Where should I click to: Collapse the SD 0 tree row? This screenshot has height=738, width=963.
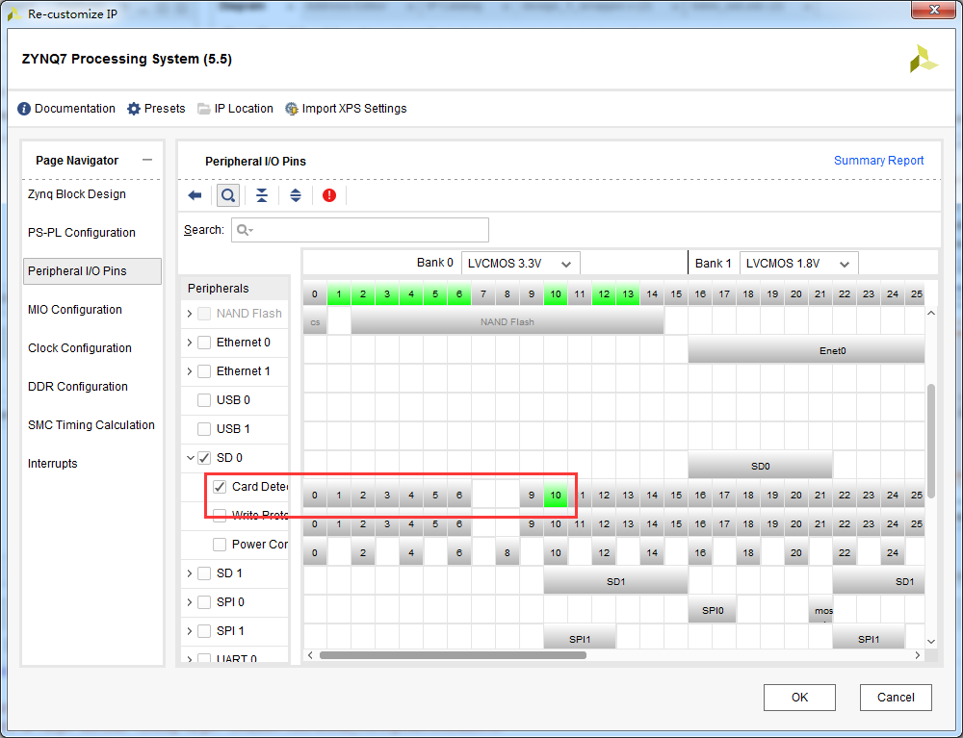[x=190, y=458]
